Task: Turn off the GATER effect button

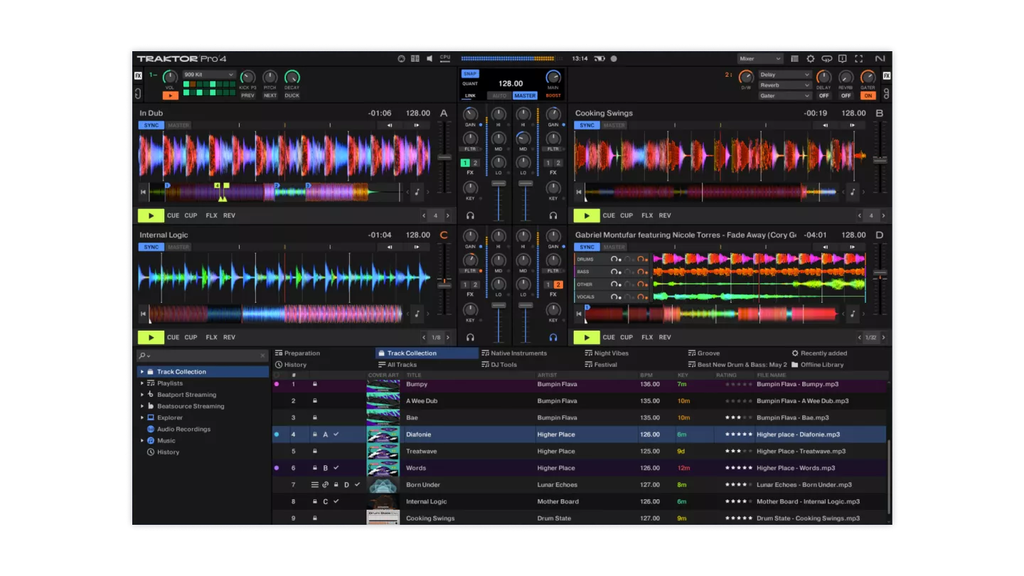Action: click(868, 95)
